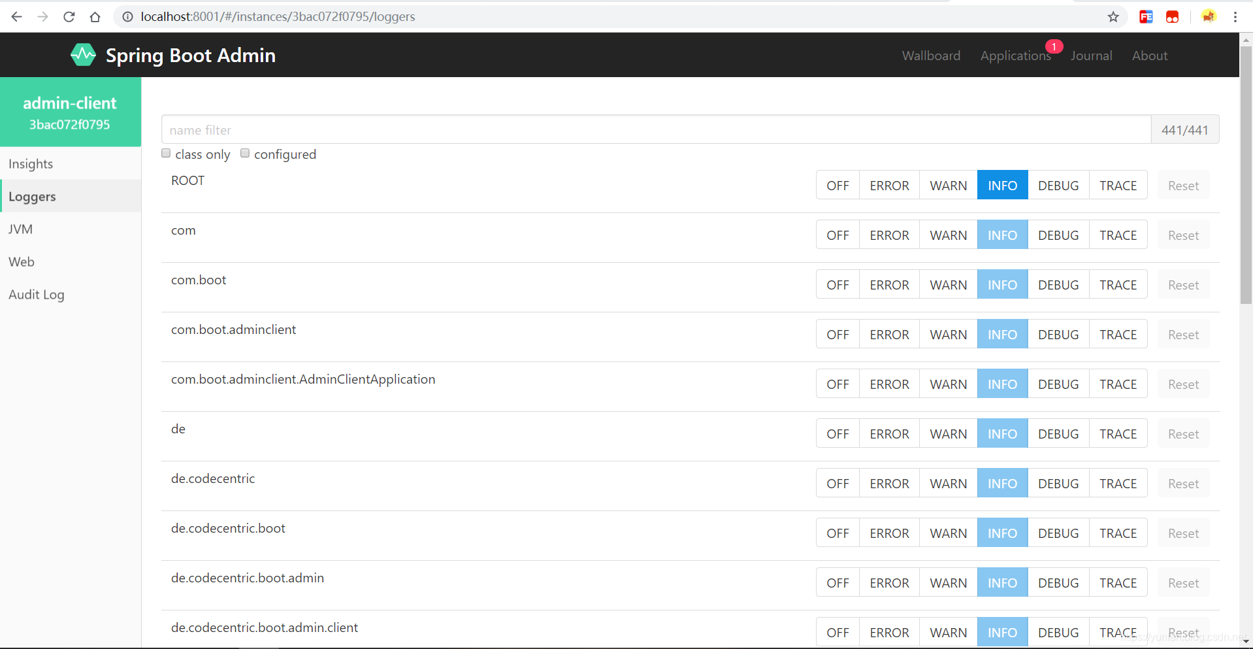Set ROOT logger to DEBUG
1253x649 pixels.
1058,185
